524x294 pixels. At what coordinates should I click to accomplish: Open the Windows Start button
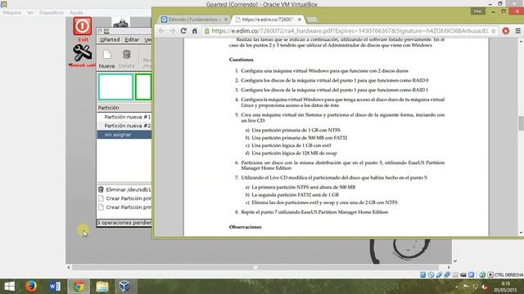click(9, 287)
